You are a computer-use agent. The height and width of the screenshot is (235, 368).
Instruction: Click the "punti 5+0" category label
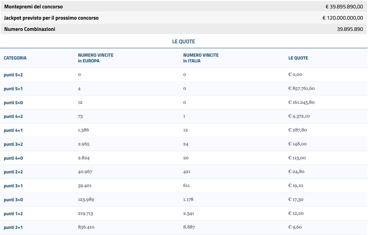point(13,102)
